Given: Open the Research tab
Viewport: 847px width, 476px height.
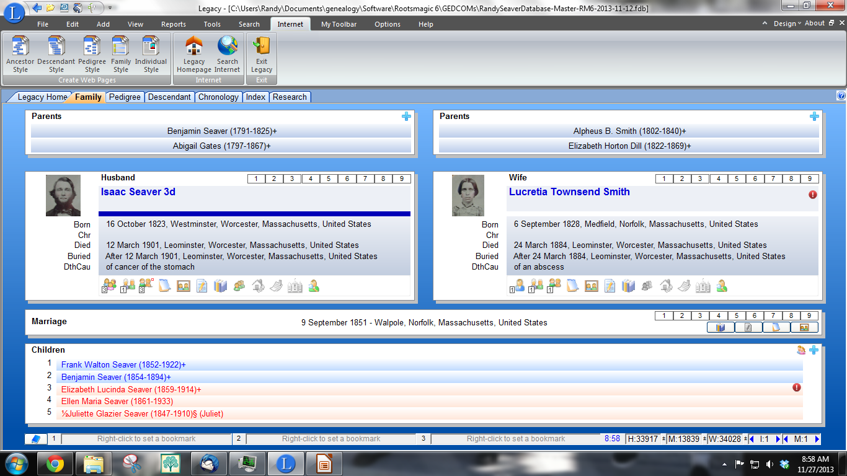Looking at the screenshot, I should coord(290,97).
